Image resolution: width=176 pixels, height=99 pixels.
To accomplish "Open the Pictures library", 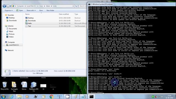I will click(12, 34).
